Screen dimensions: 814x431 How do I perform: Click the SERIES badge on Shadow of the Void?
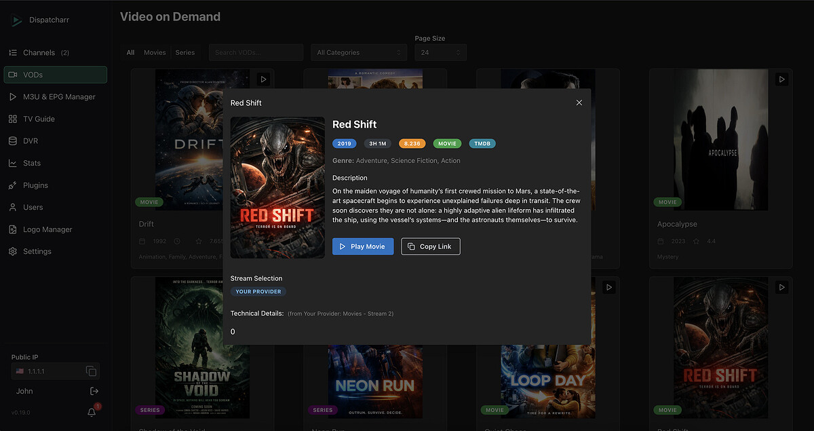[x=150, y=410]
